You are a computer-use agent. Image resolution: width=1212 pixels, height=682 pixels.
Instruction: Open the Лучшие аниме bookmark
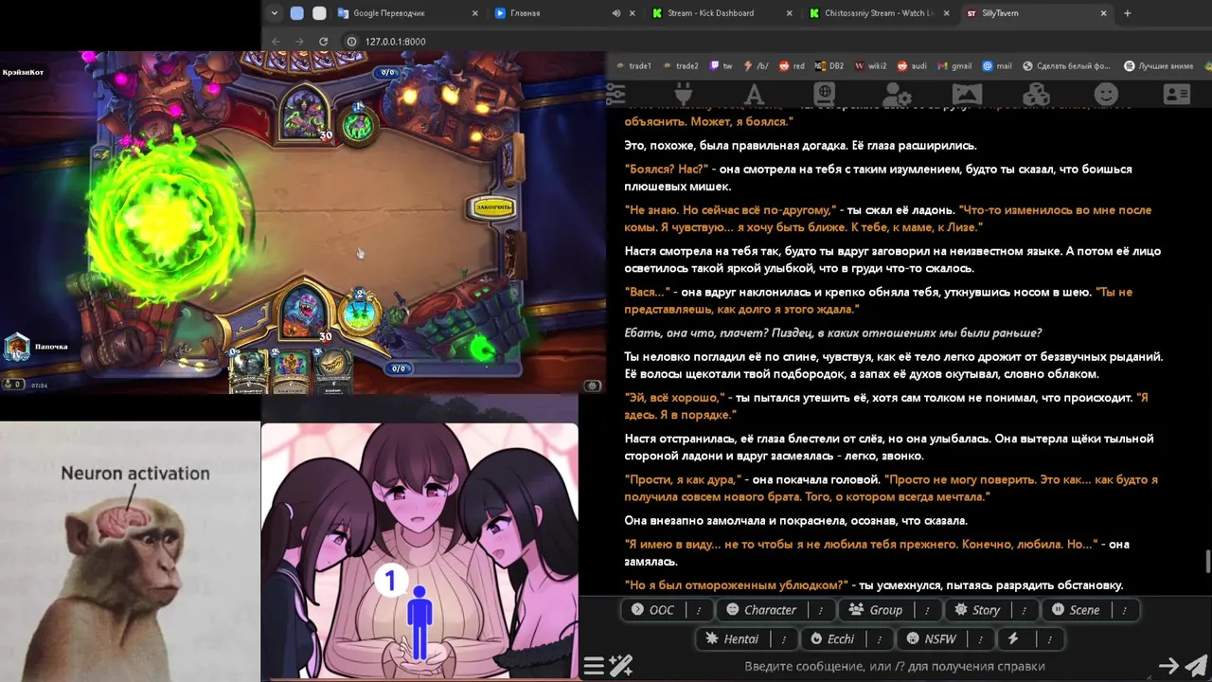click(x=1157, y=66)
